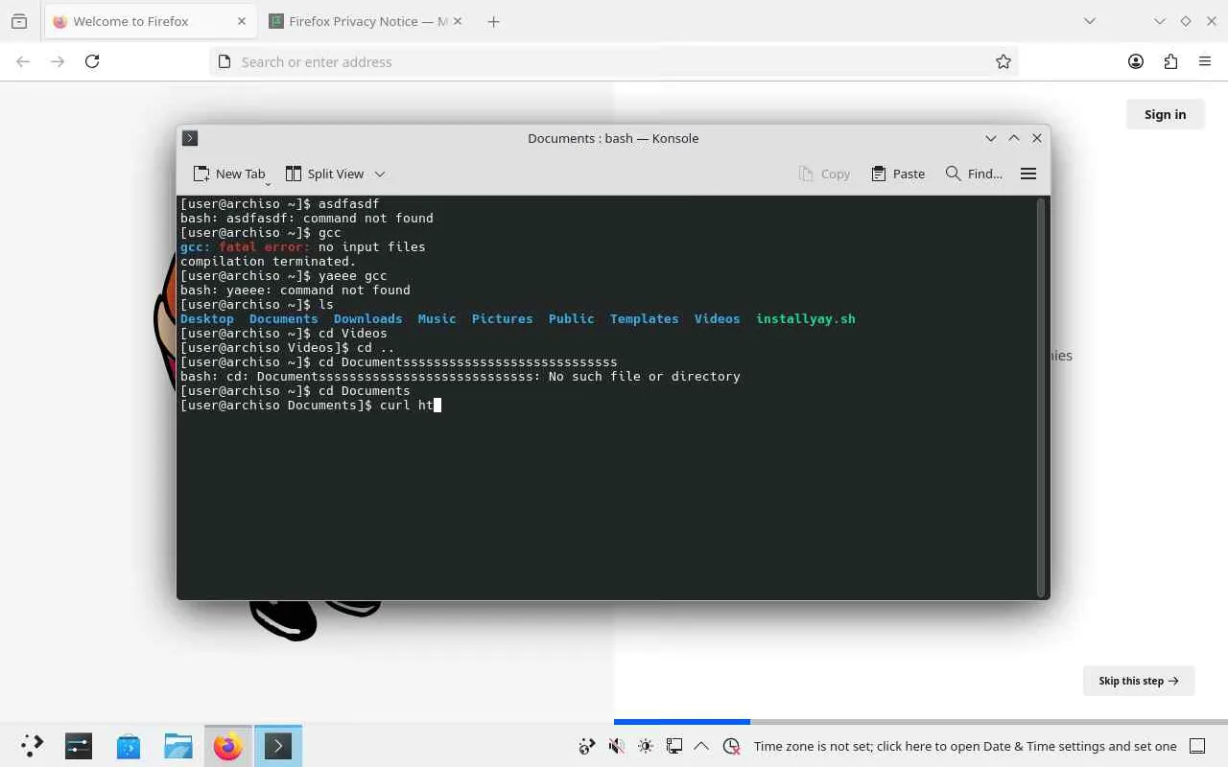Viewport: 1228px width, 767px height.
Task: Minimize the Konsole window
Action: tap(991, 138)
